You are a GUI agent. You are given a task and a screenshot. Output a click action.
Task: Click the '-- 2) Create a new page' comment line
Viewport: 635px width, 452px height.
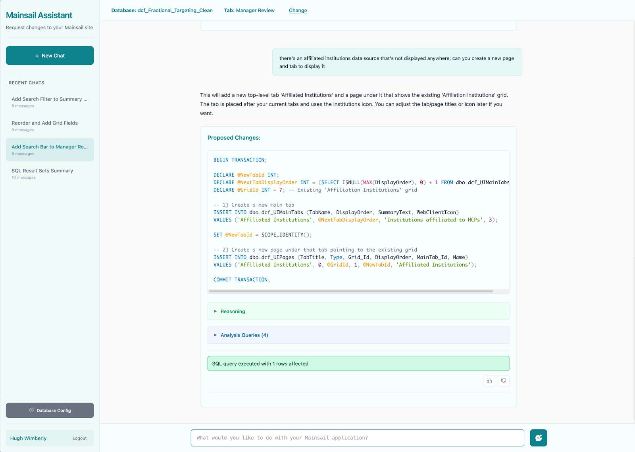[x=315, y=250]
